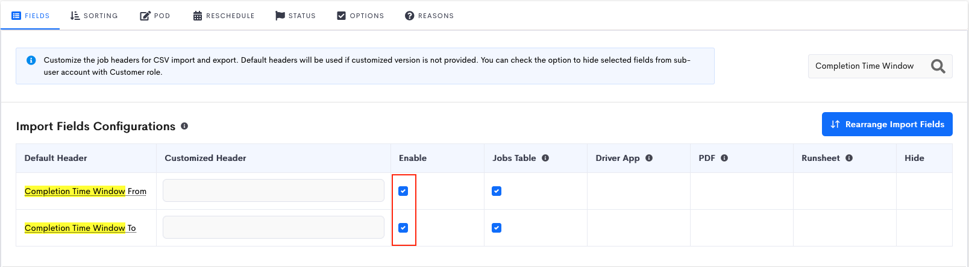Open the Sorting tab

tap(94, 16)
